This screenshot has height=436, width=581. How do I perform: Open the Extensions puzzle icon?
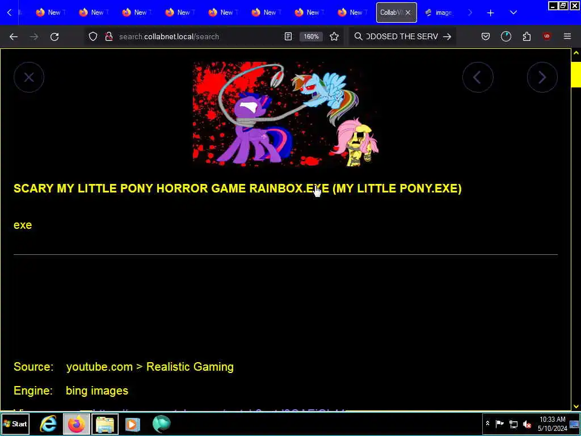pyautogui.click(x=527, y=36)
